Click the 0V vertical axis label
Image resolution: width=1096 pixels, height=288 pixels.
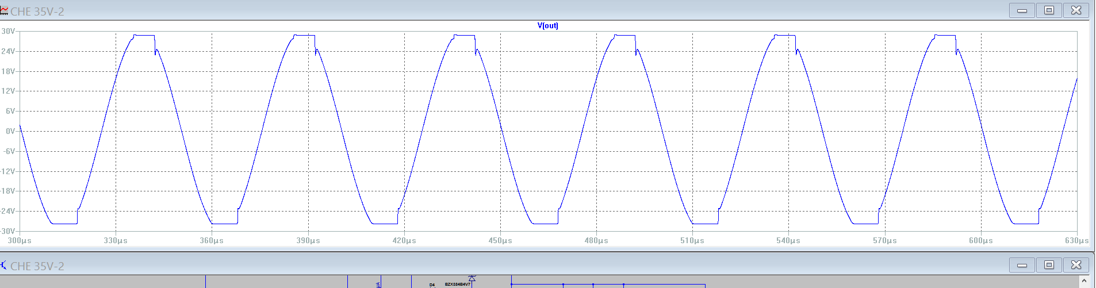tap(10, 131)
